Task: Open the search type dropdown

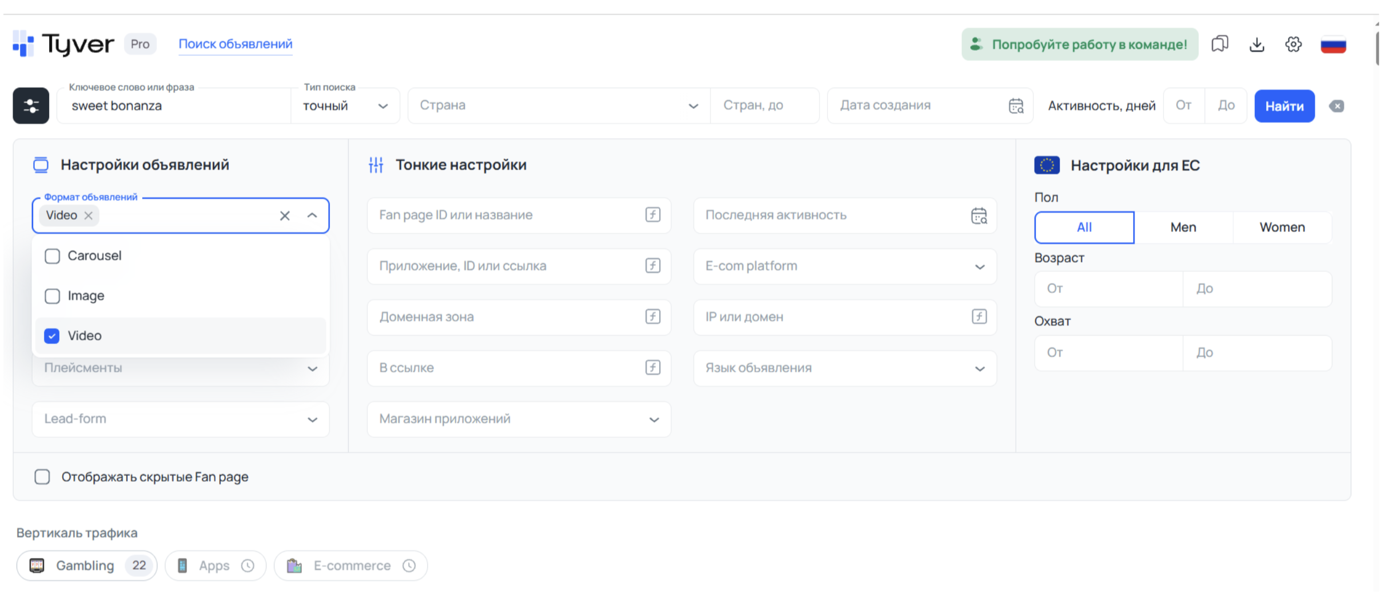Action: point(345,106)
